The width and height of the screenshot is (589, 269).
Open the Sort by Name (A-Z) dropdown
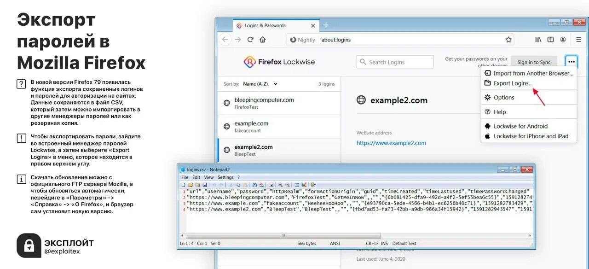[260, 84]
